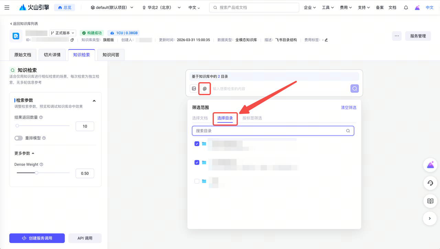
Task: Click help icon next to 重排模型
Action: [44, 138]
